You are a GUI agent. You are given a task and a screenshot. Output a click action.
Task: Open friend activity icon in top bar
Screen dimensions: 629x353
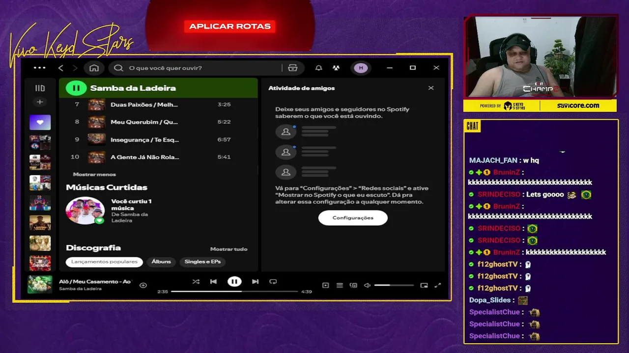336,68
